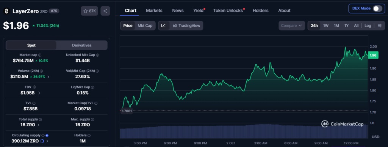Click the USD currency label on chart
This screenshot has height=147, width=388.
pyautogui.click(x=375, y=137)
